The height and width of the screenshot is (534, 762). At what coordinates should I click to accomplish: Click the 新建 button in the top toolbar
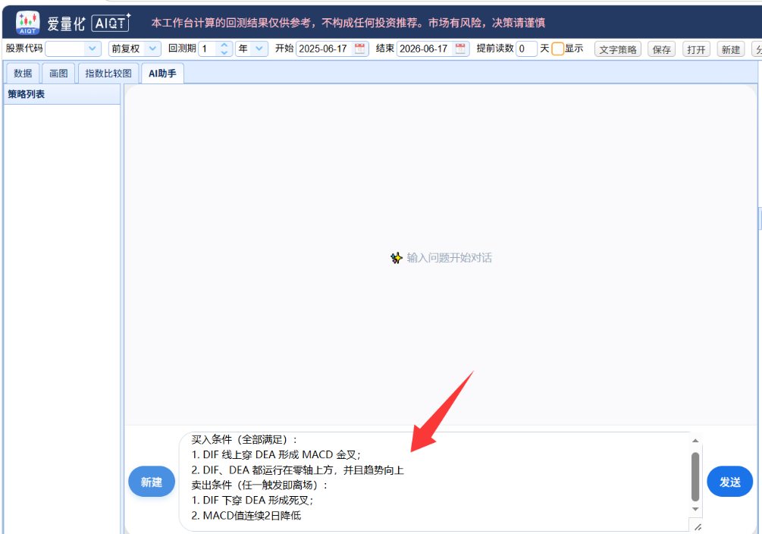point(730,49)
